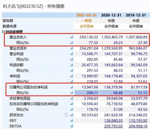Open chart icon for EBITDA row
The width and height of the screenshot is (150, 129).
click(x=71, y=126)
